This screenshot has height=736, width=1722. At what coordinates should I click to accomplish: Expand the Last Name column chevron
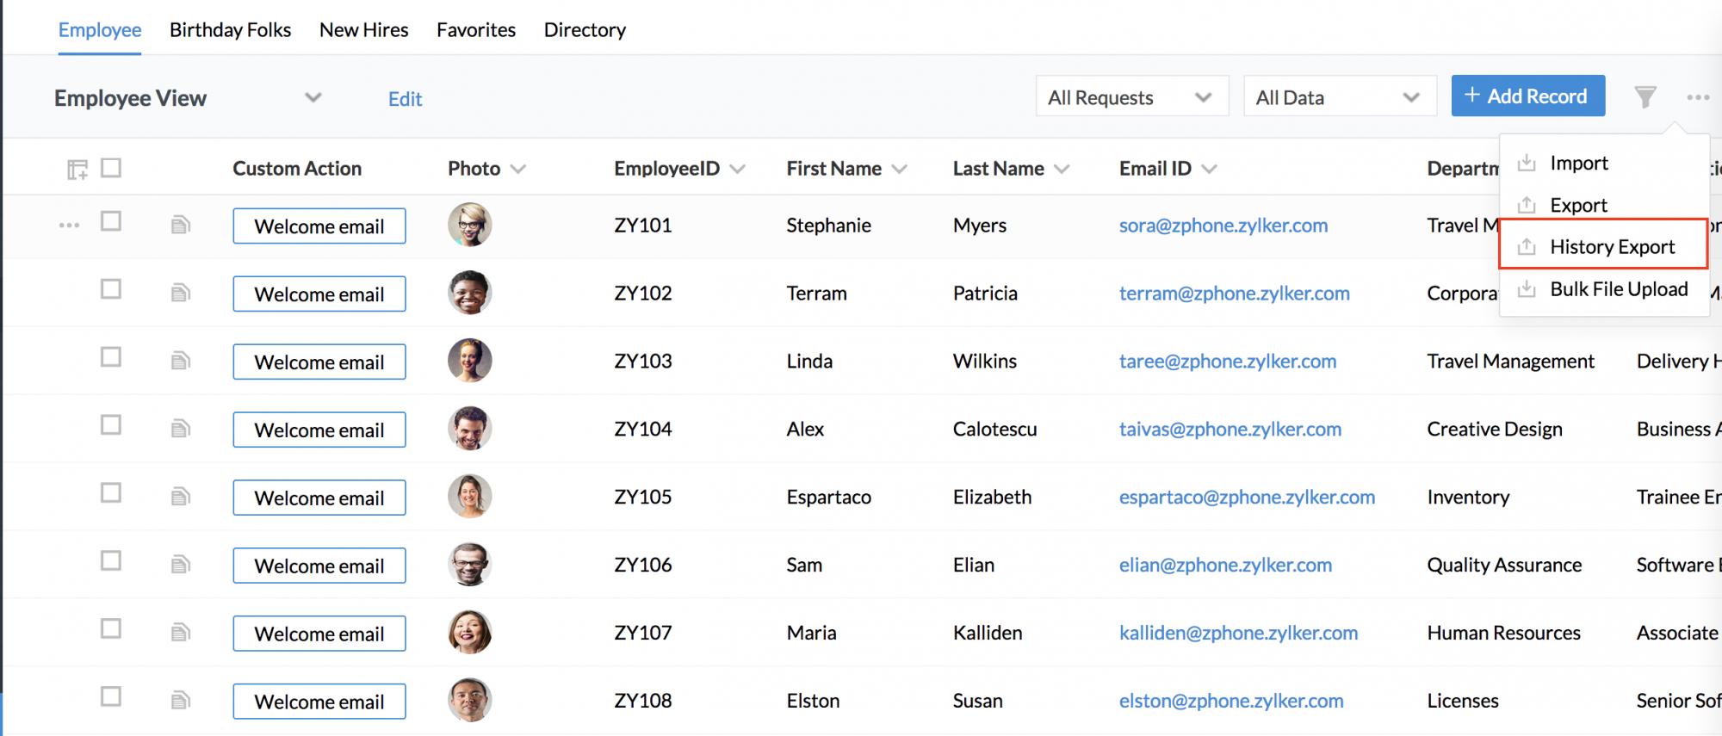click(x=1062, y=169)
